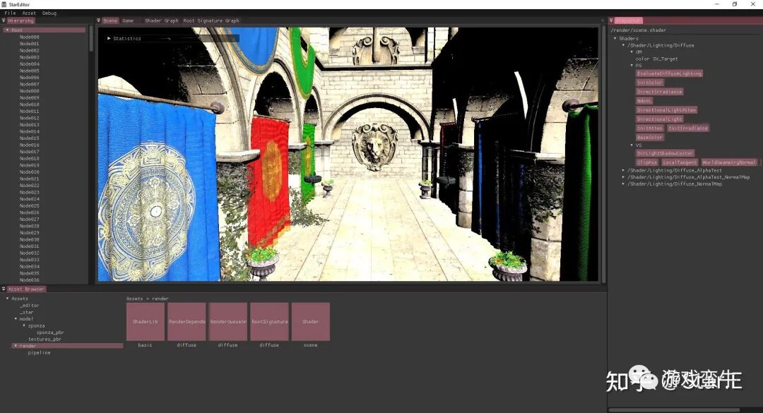The image size is (763, 413).
Task: Click the Scene panel's window menu triangle icon
Action: [x=98, y=20]
